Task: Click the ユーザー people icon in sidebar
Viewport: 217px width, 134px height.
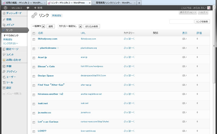Action: 4,77
